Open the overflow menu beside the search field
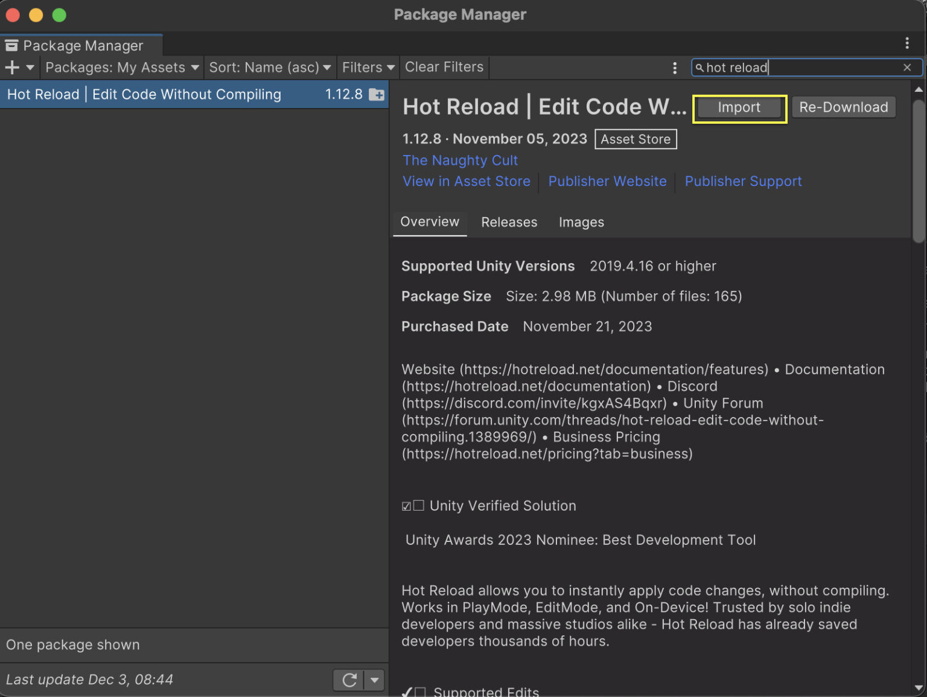Screen dimensions: 927x697 click(675, 68)
